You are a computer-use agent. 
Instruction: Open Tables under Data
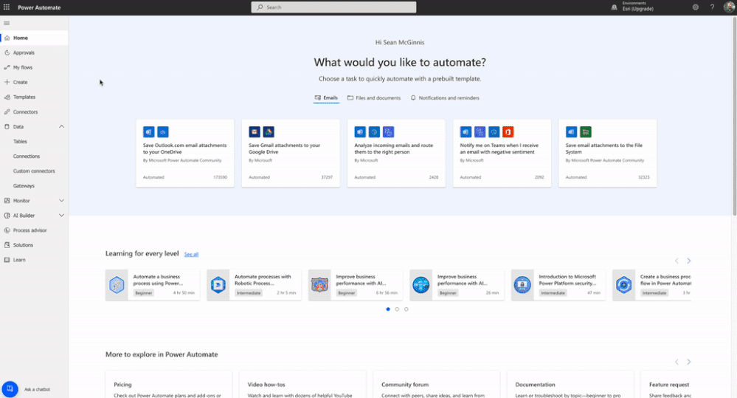(x=20, y=141)
